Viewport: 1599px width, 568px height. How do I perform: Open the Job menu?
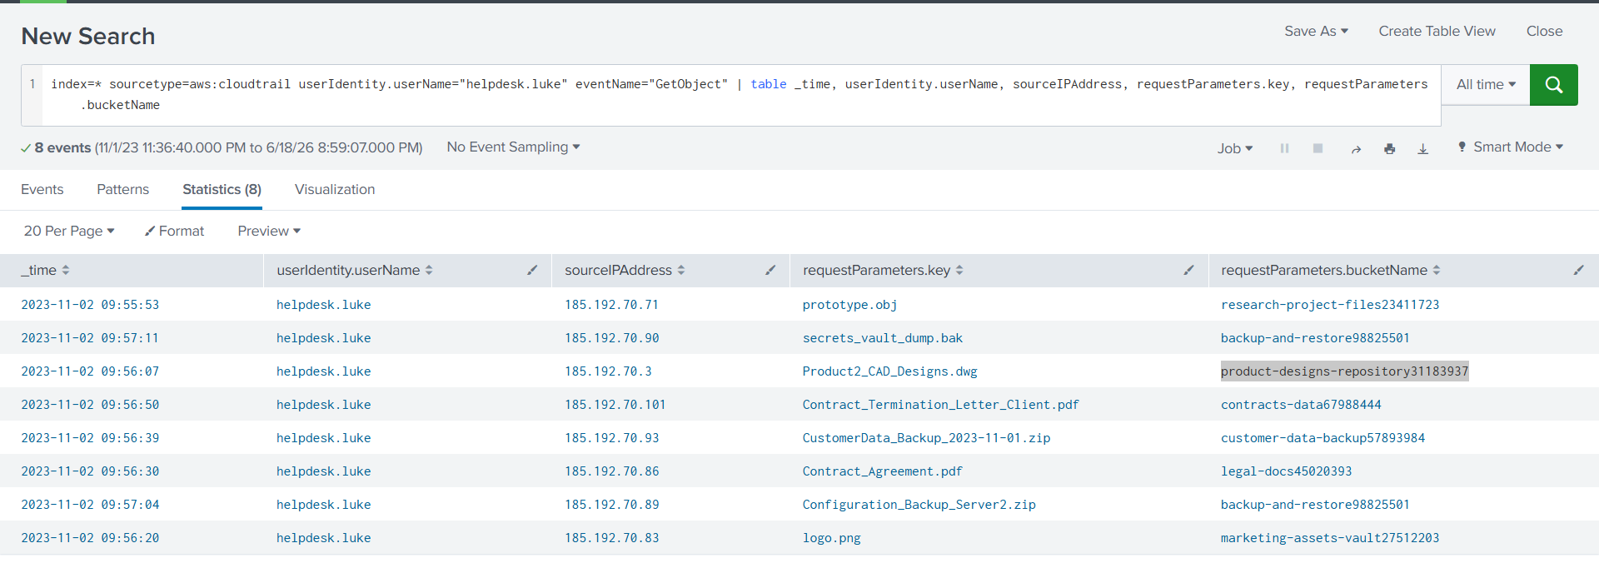[1234, 148]
